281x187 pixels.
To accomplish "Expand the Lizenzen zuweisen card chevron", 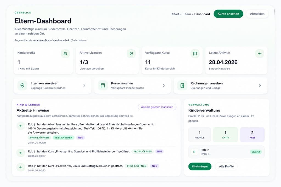I will (x=84, y=85).
